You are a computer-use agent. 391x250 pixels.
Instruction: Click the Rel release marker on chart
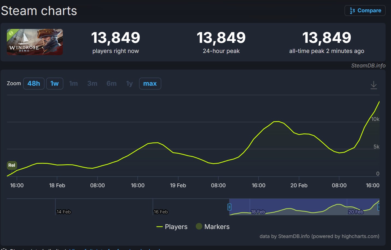(12, 165)
